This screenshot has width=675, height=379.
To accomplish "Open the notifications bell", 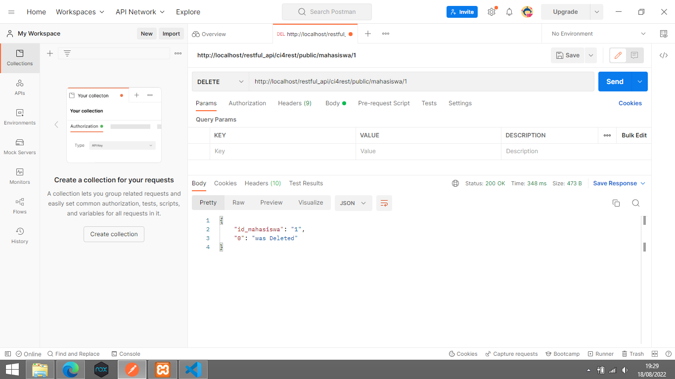I will [509, 12].
